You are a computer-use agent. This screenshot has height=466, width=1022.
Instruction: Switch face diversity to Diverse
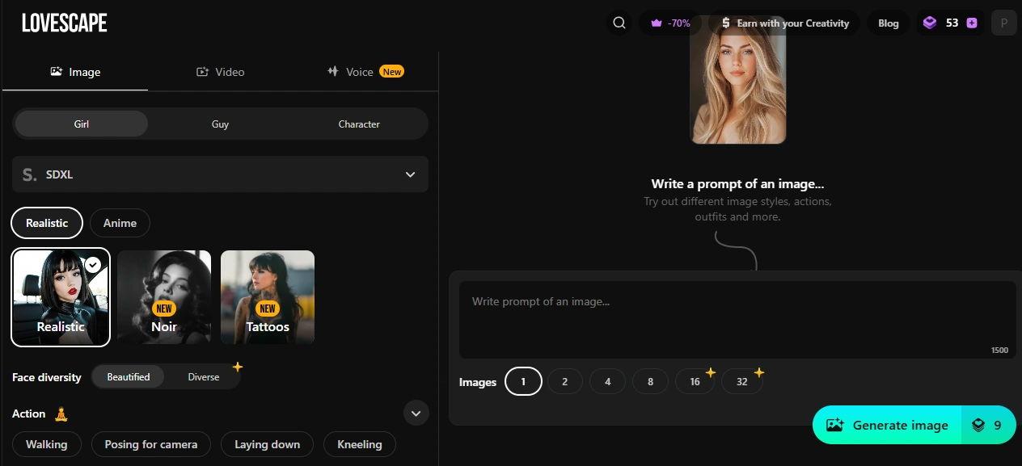tap(204, 377)
